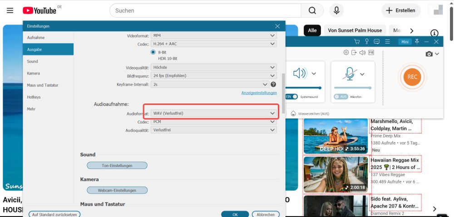Screen dimensions: 454x217
Task: Click the info circle icon near filter chips
Action: 434,33
